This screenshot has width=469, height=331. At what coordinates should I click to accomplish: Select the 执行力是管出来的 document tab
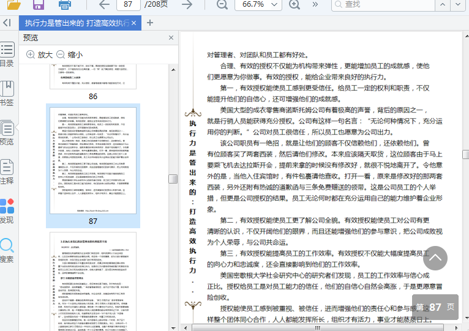76,23
